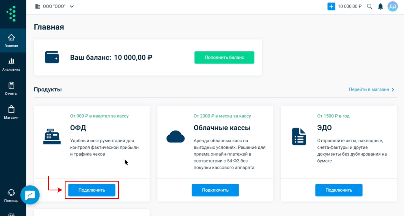The width and height of the screenshot is (404, 216).
Task: Click the green dotted logo in sidebar
Action: point(12,14)
